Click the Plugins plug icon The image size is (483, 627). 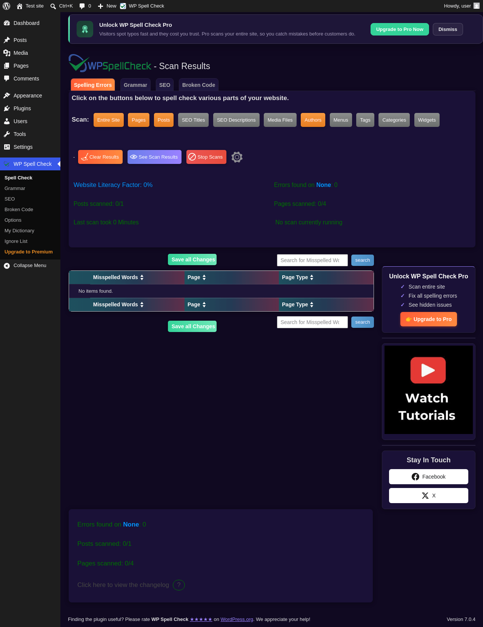click(7, 108)
